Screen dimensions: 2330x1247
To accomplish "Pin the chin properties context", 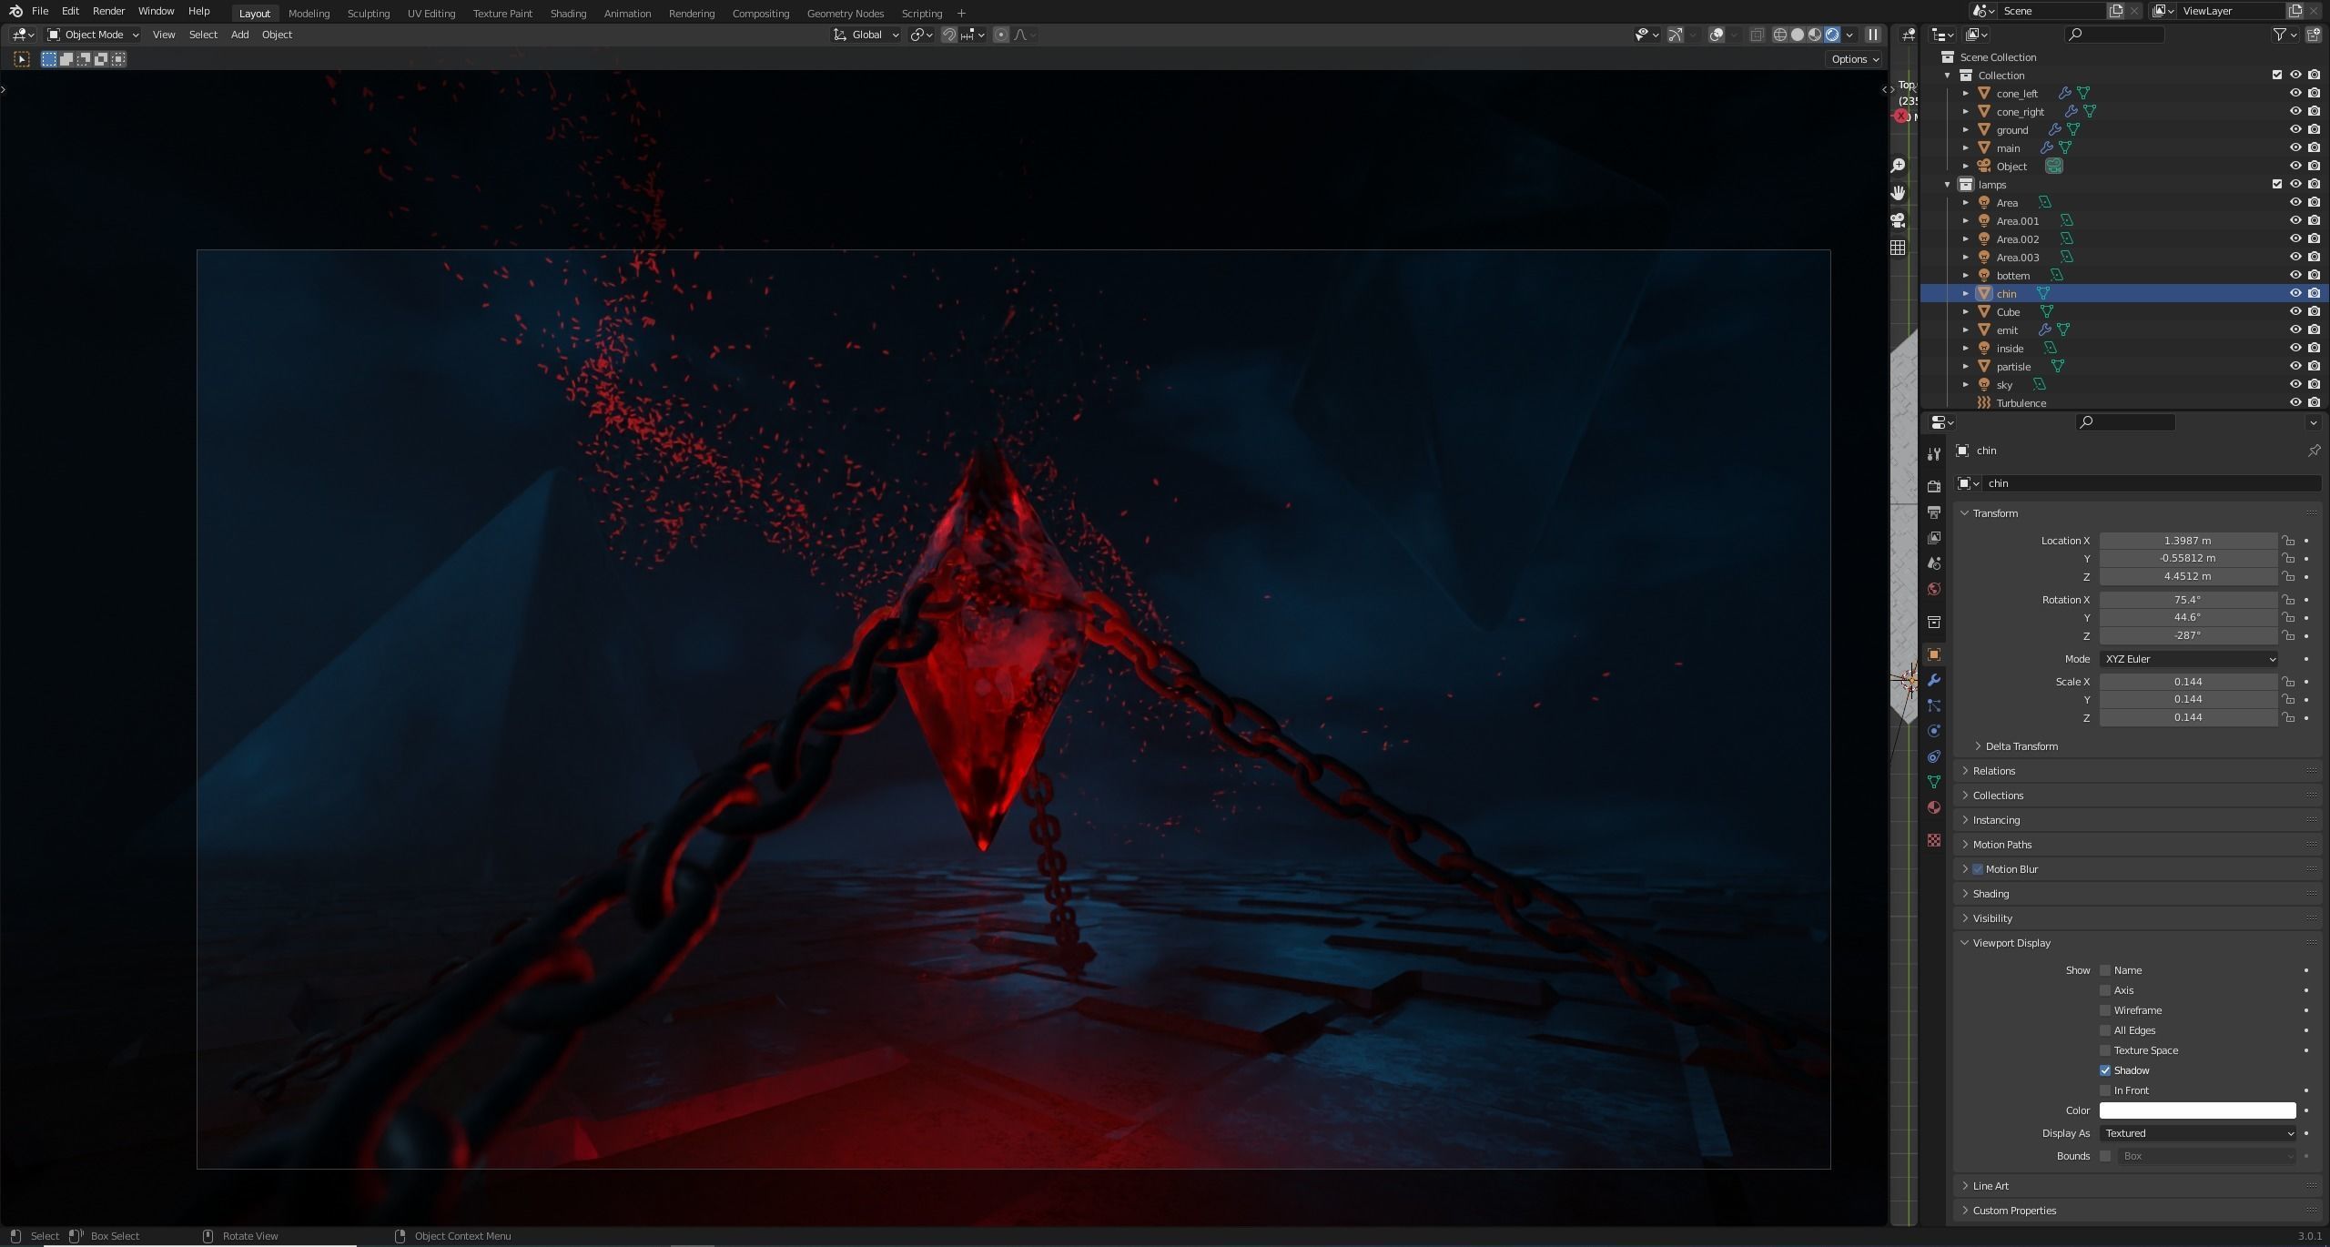I will tap(2314, 451).
